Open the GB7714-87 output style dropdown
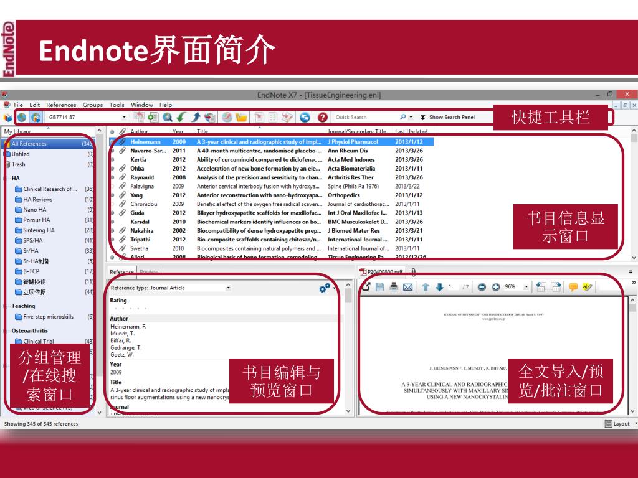Image resolution: width=638 pixels, height=478 pixels. coord(124,117)
